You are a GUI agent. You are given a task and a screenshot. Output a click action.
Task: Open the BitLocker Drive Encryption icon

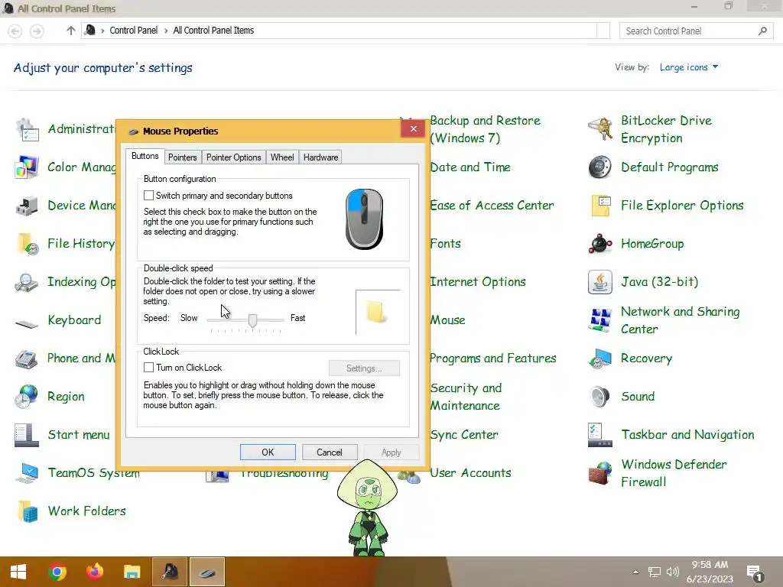click(x=600, y=130)
